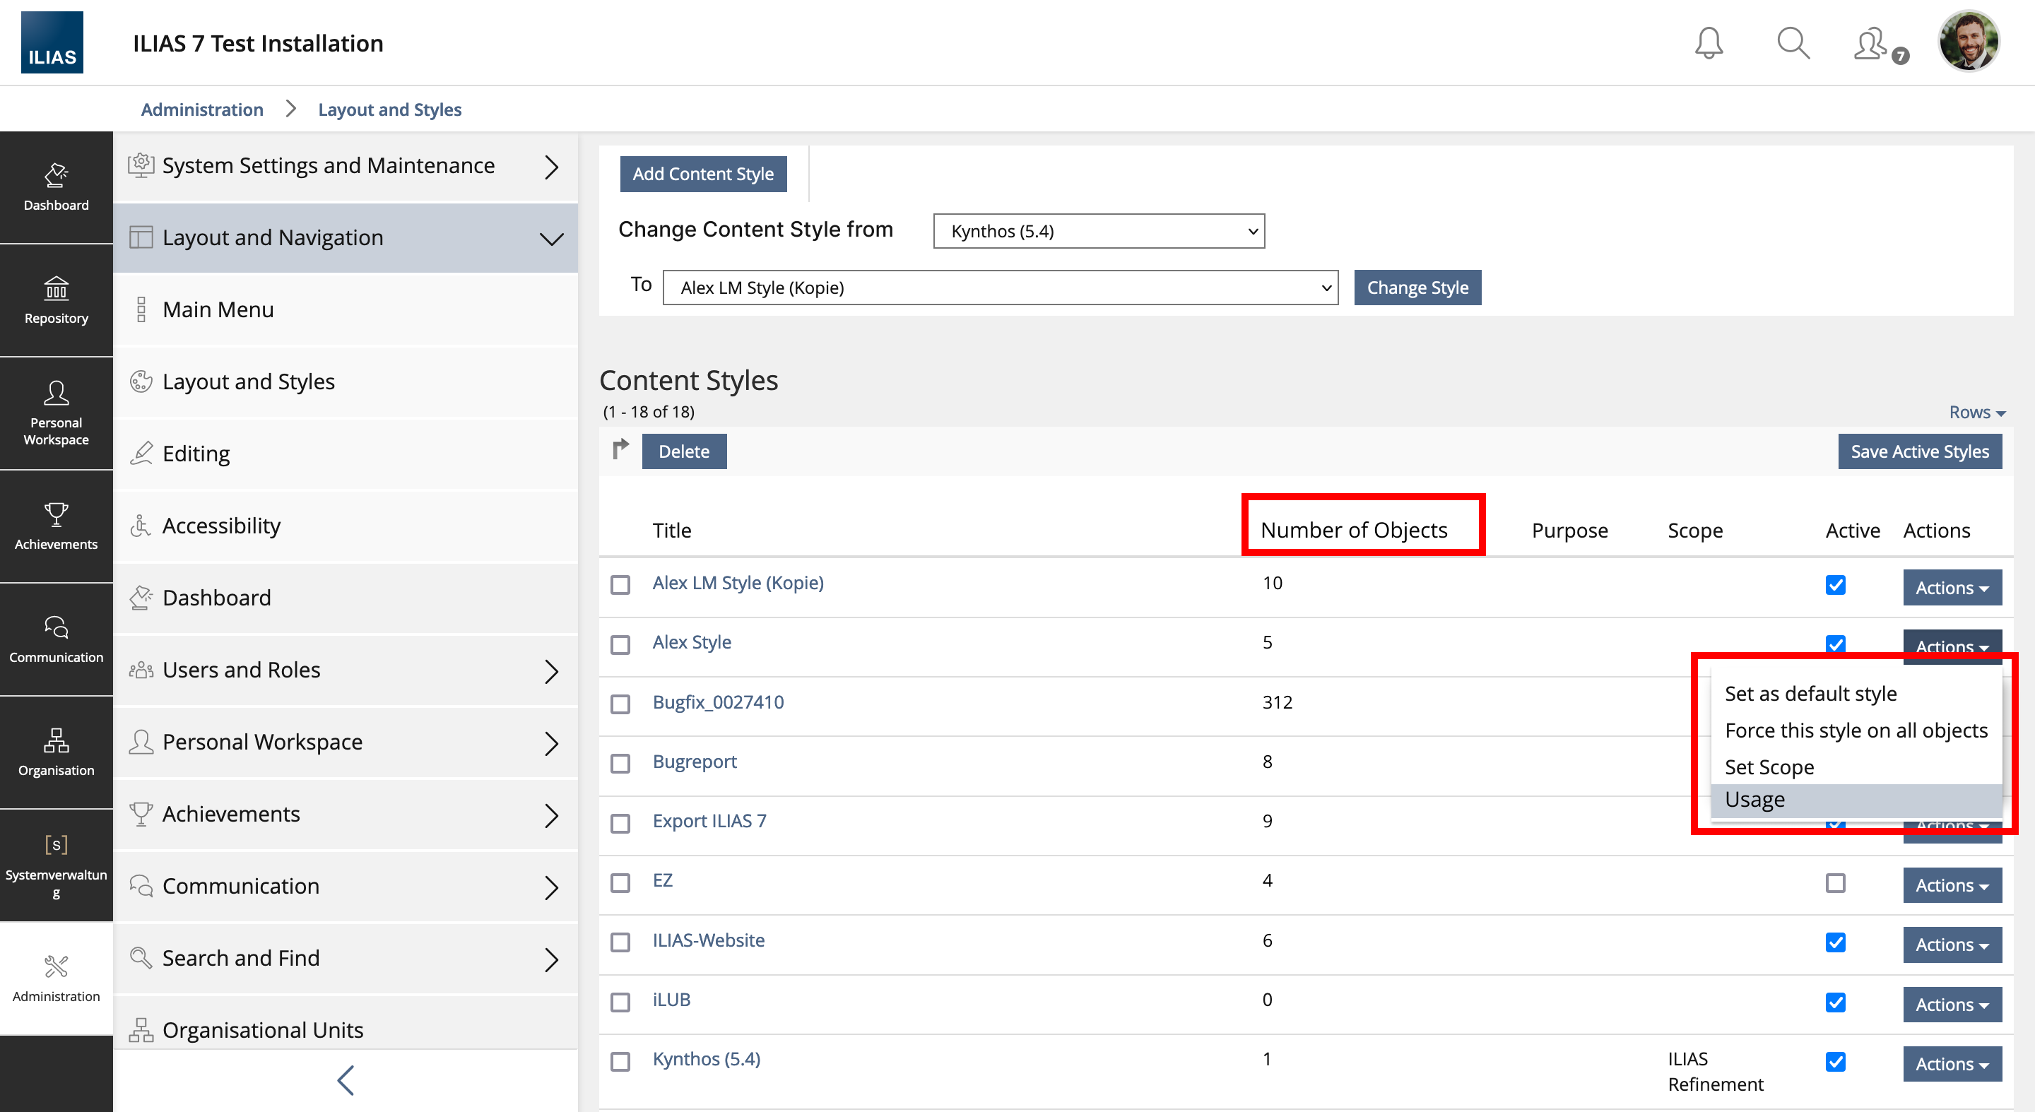Enable the Active checkbox for EZ

click(x=1835, y=882)
